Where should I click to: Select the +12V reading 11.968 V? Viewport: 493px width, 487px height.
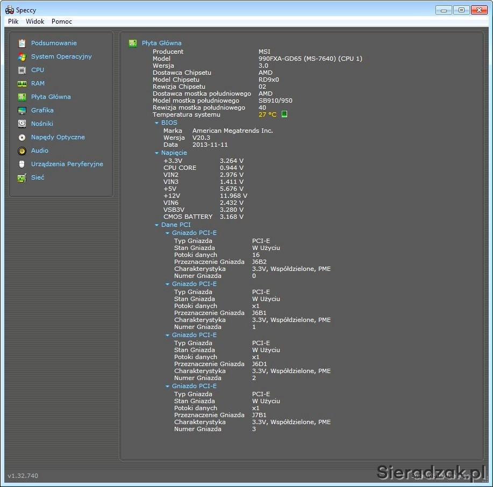pos(234,196)
